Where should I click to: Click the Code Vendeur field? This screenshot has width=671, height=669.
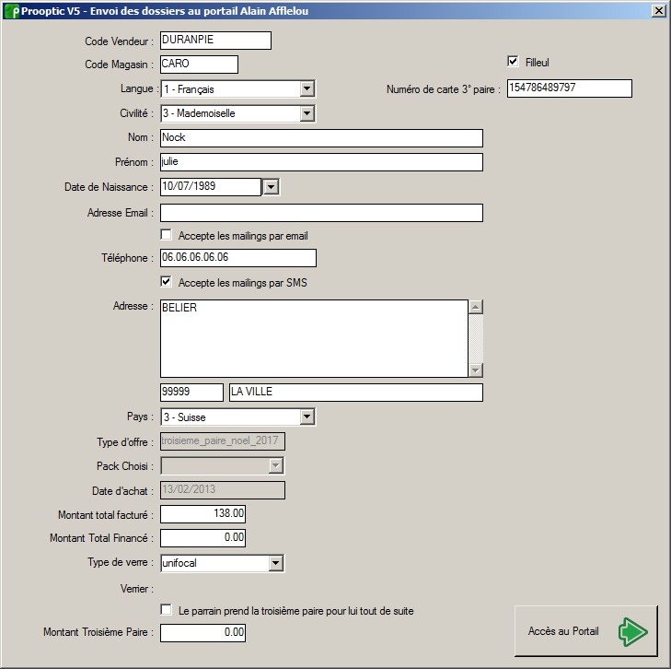(x=215, y=41)
